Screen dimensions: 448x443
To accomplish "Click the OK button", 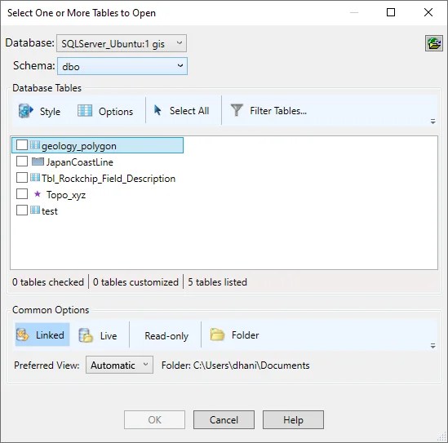I will click(154, 420).
